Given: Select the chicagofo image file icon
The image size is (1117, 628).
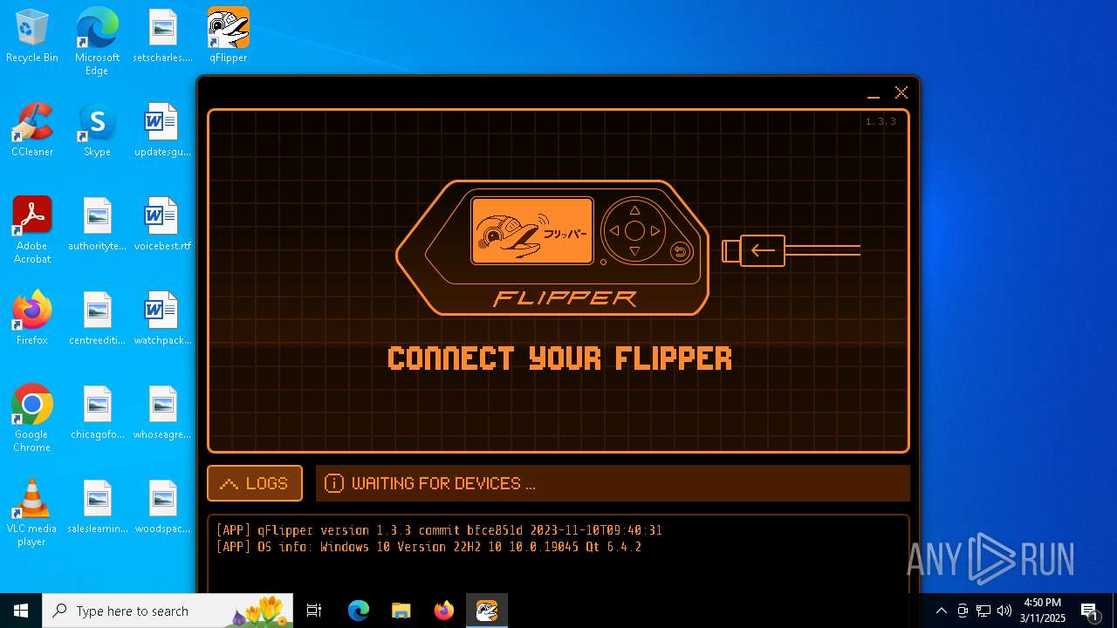Looking at the screenshot, I should pyautogui.click(x=97, y=413).
